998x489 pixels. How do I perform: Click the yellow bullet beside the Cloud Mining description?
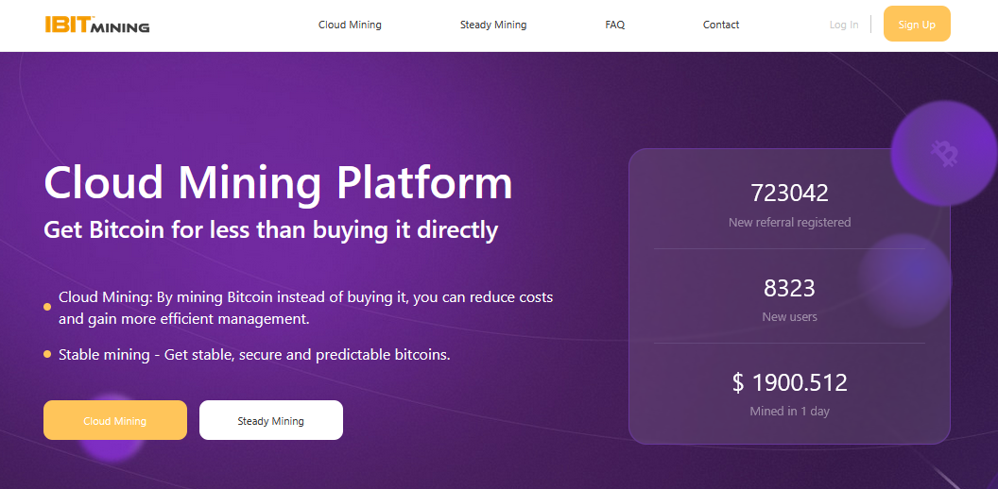[47, 307]
